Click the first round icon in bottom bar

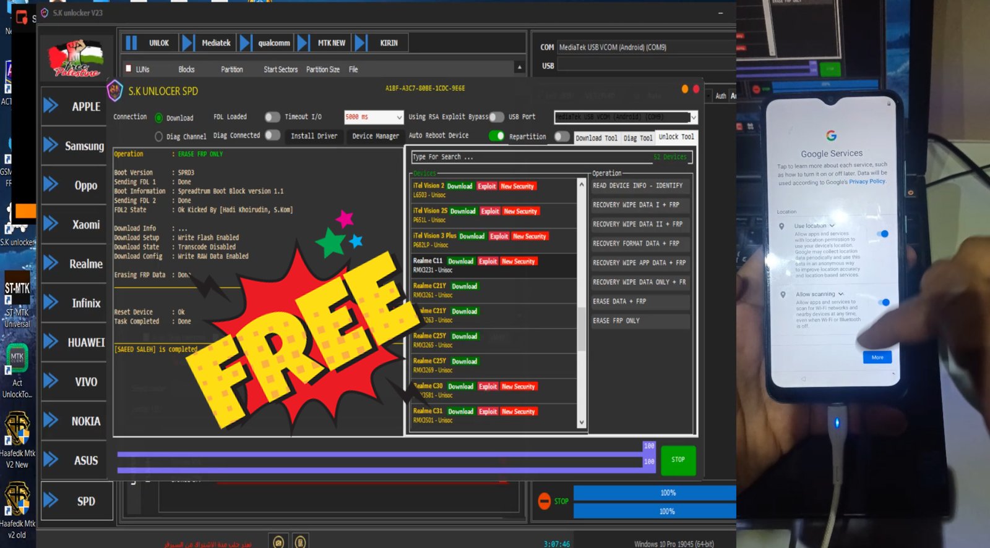point(278,542)
